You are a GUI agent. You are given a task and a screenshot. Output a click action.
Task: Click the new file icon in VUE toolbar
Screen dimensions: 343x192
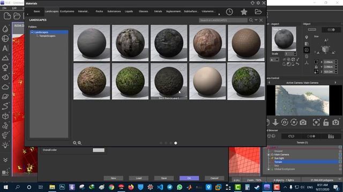click(x=7, y=16)
